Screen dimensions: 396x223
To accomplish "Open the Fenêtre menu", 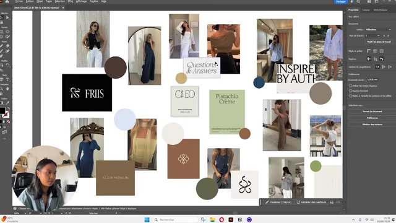I will [94, 1].
